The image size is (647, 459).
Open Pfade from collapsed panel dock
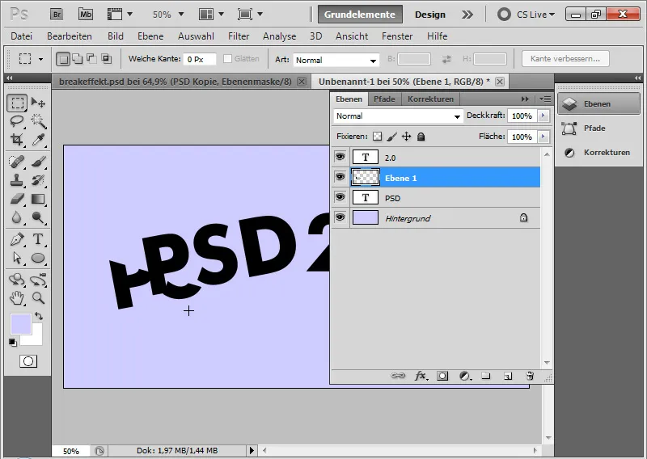click(598, 128)
